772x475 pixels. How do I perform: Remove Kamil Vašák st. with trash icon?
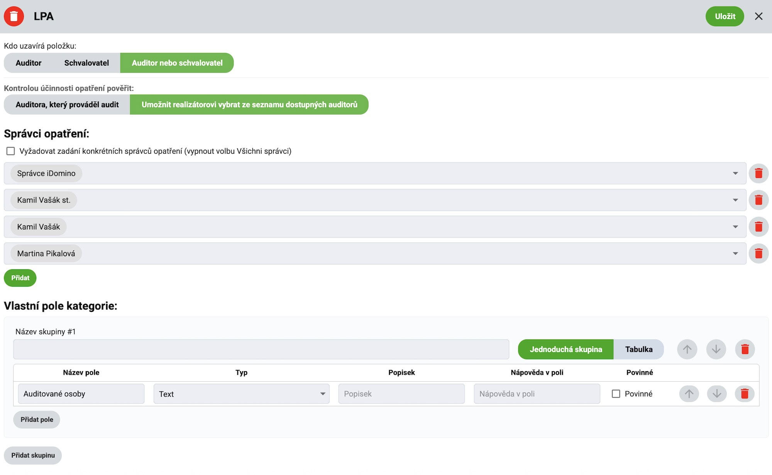click(758, 200)
